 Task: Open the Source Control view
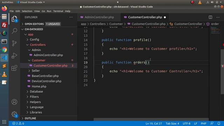(x=14, y=43)
